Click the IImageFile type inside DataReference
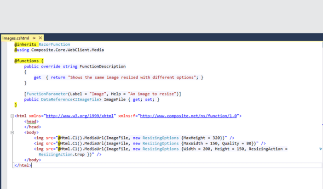Screen dimensions: 323x189 [87, 100]
